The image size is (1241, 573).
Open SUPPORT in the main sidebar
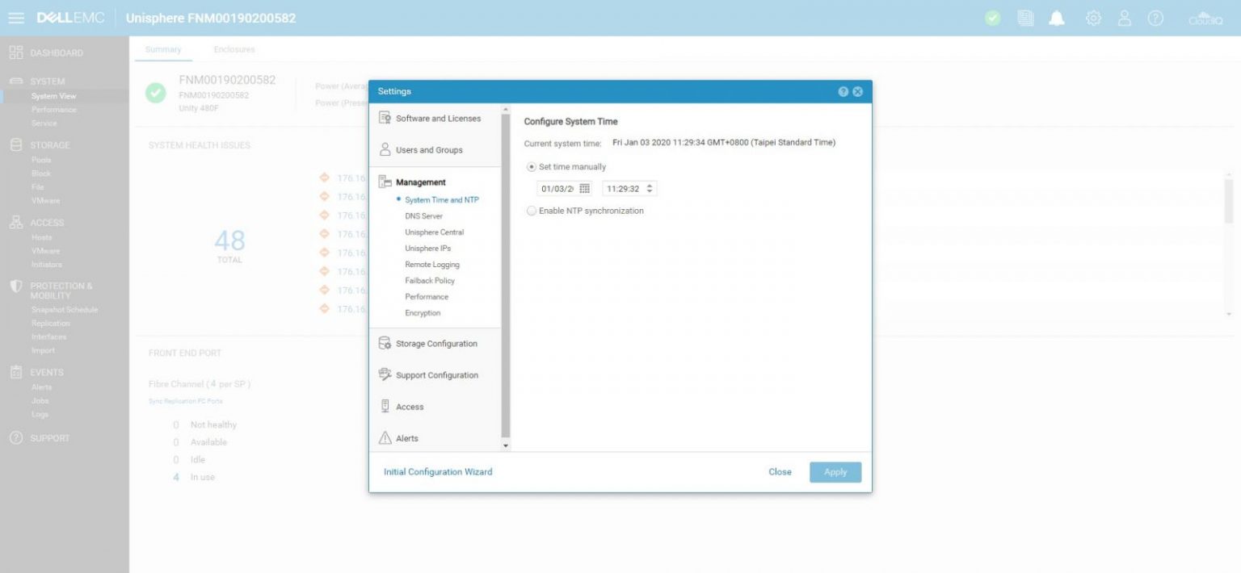pos(50,438)
